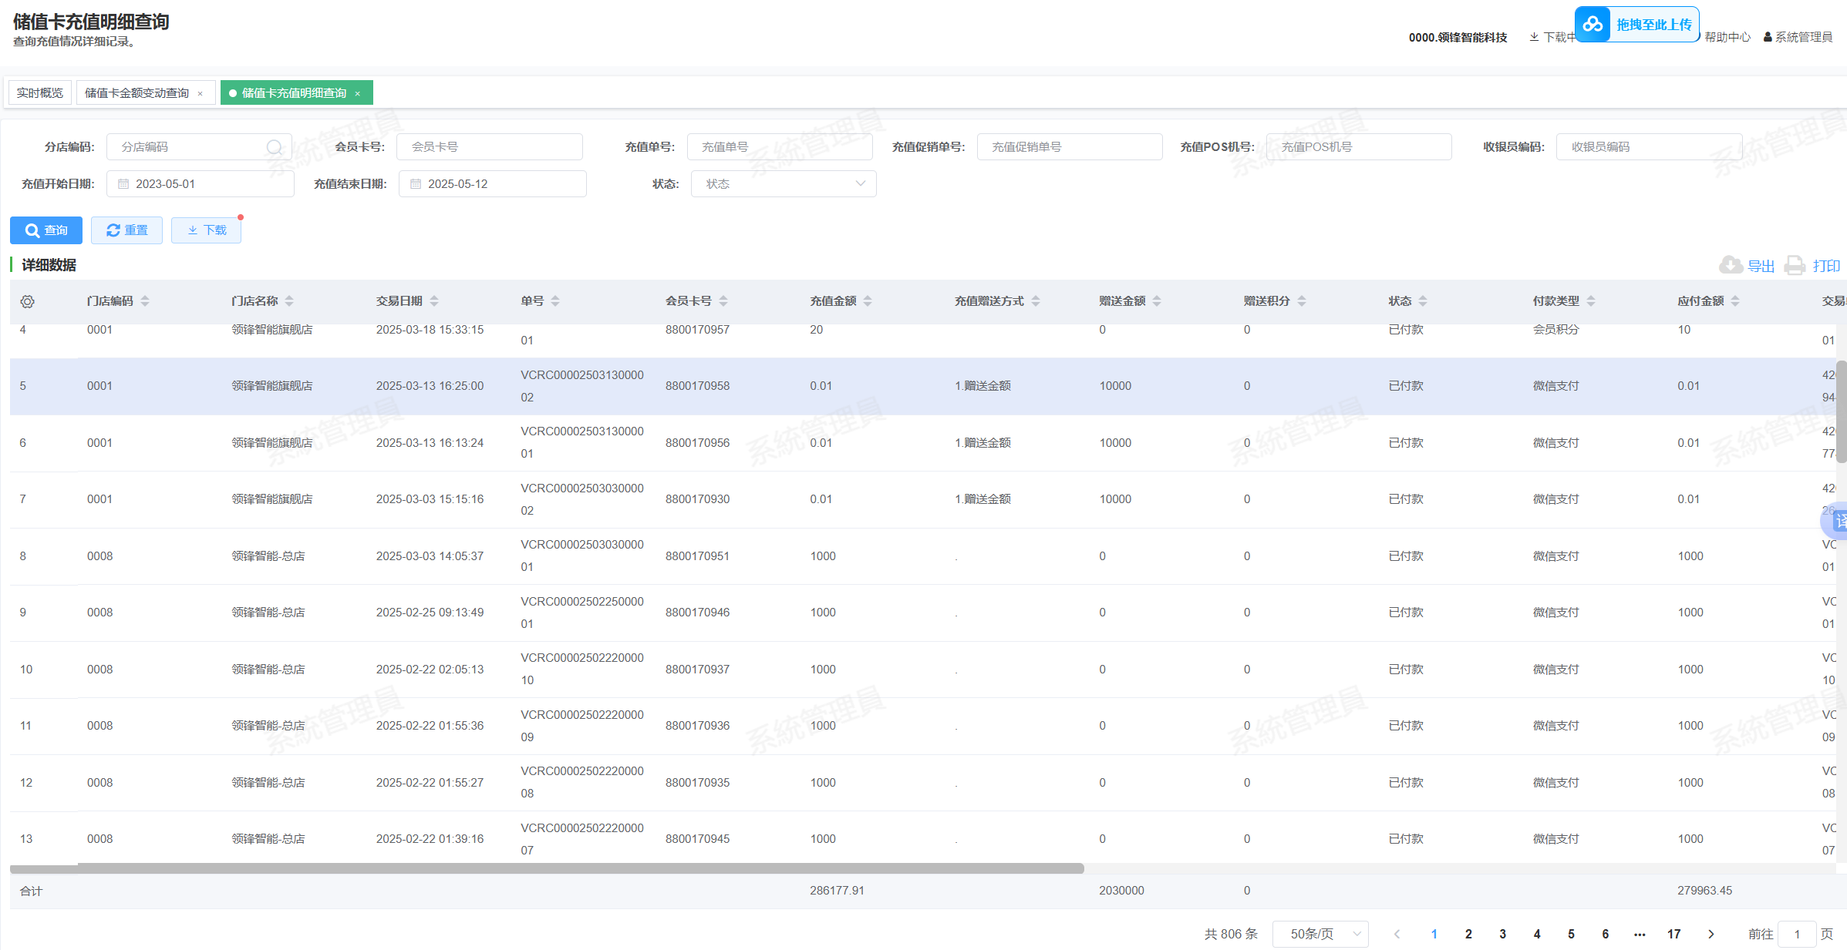Viewport: 1847px width, 950px height.
Task: Click the 会员卡号 input field
Action: click(x=489, y=146)
